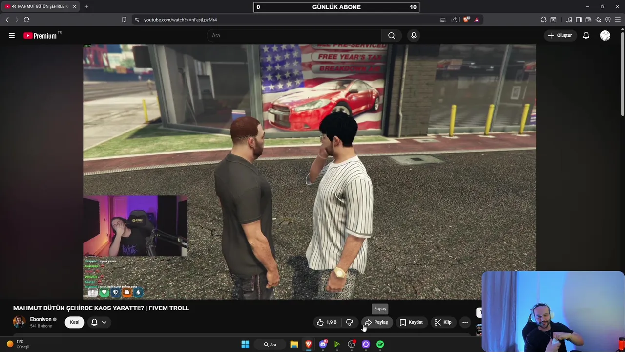The width and height of the screenshot is (625, 352).
Task: Click the Paylaş share button
Action: pyautogui.click(x=376, y=322)
